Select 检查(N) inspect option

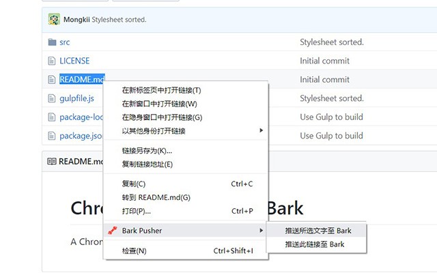click(186, 250)
